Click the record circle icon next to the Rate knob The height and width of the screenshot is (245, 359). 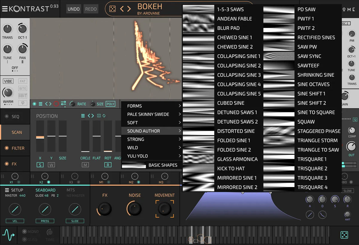56,104
